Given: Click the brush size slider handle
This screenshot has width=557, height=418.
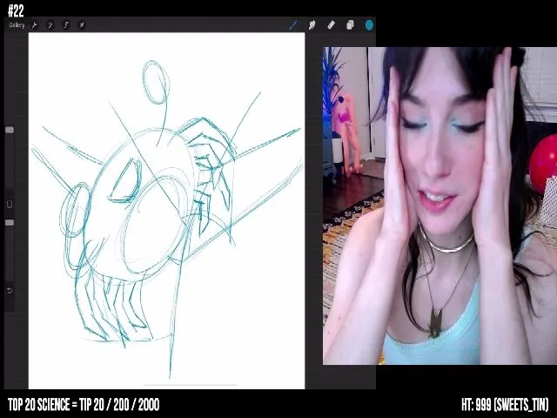Looking at the screenshot, I should point(10,130).
